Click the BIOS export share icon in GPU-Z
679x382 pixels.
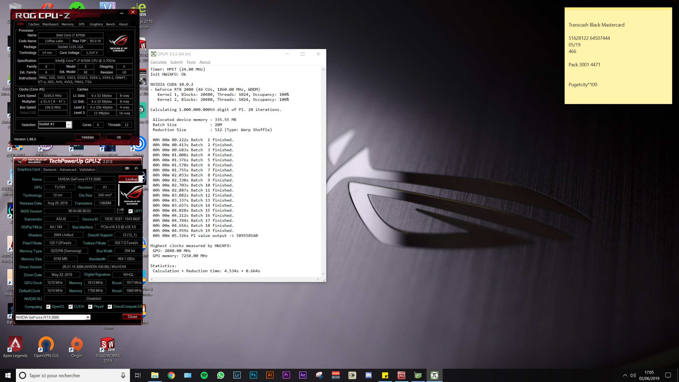tap(121, 211)
